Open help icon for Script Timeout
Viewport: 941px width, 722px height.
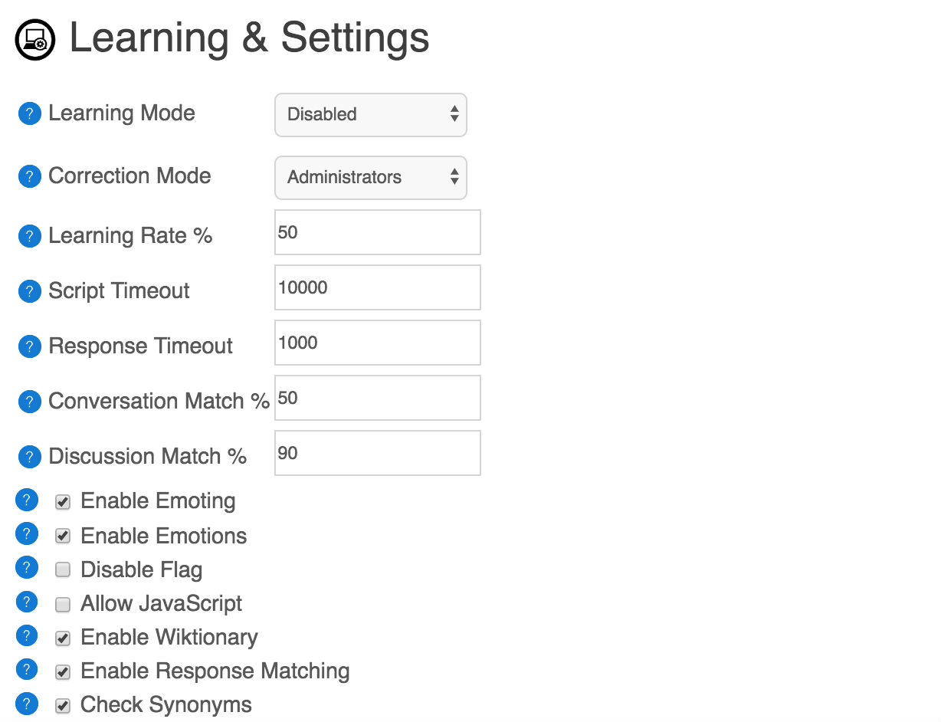[x=29, y=292]
